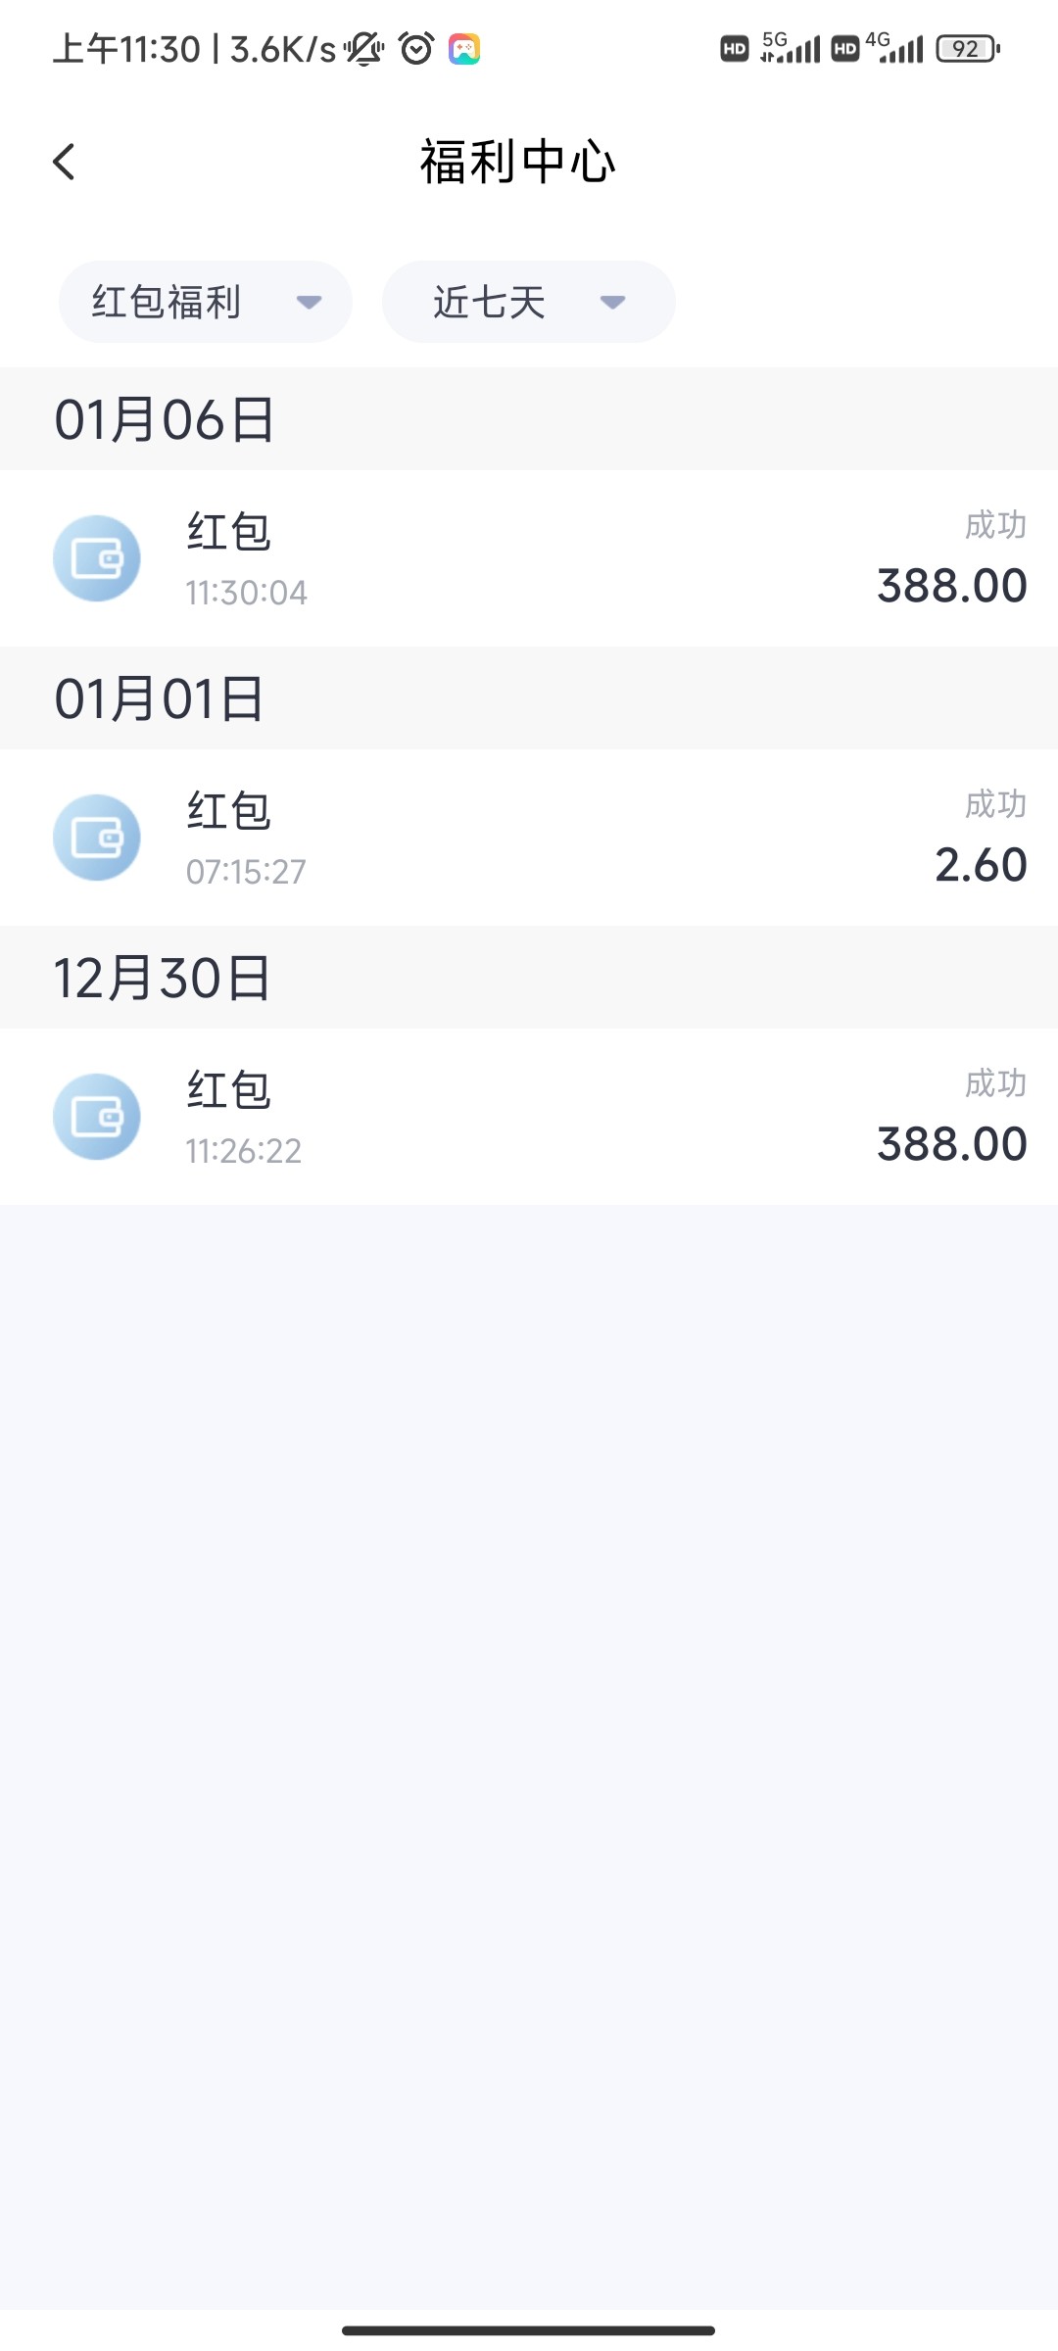Tap the 福利中心 page title

tap(518, 162)
